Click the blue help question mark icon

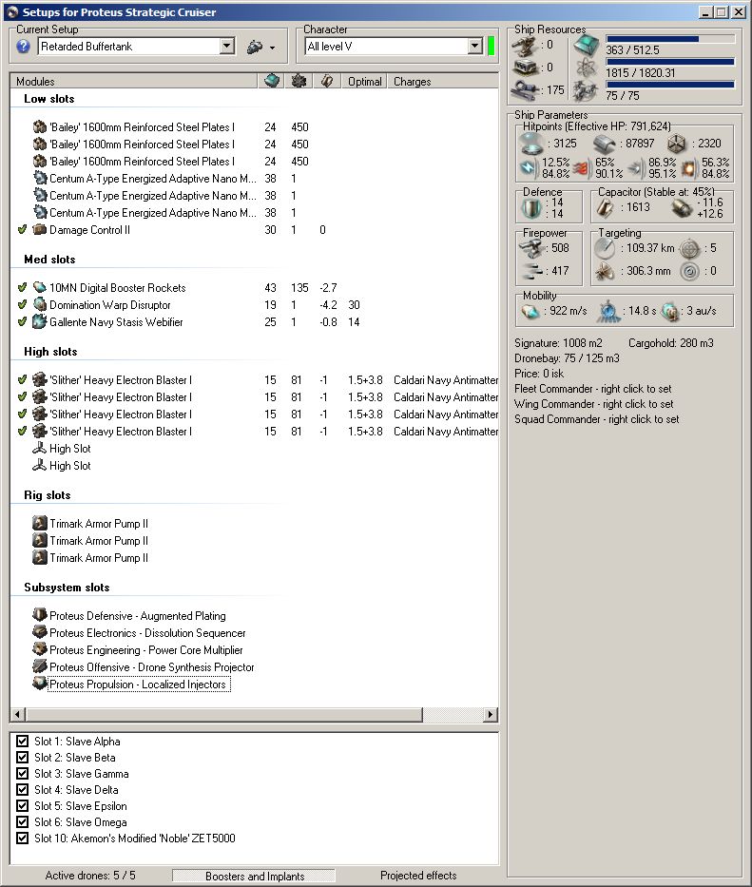[x=23, y=47]
